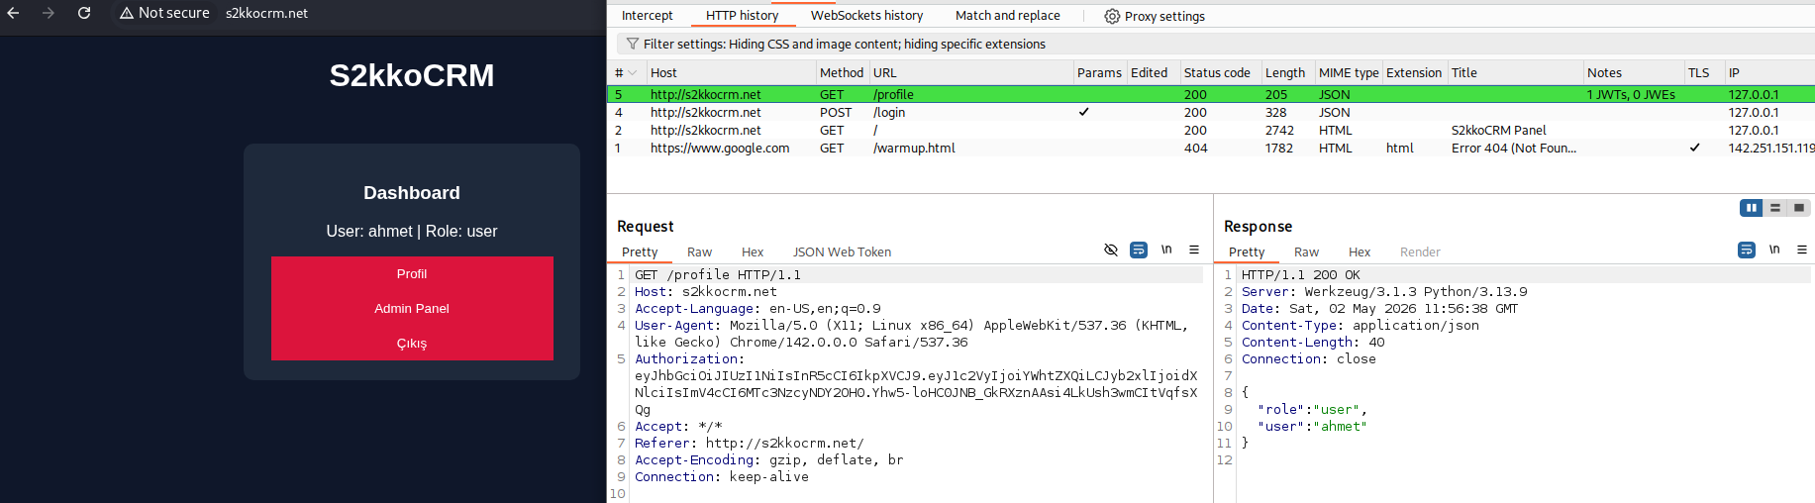
Task: Click the S2kkoCRM page heading
Action: click(x=412, y=75)
